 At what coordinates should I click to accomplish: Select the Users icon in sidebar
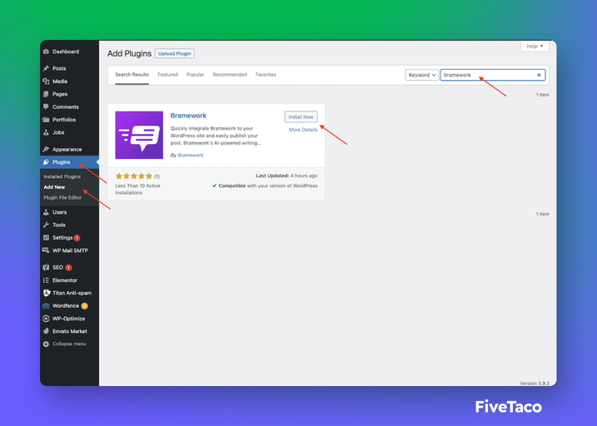click(46, 212)
